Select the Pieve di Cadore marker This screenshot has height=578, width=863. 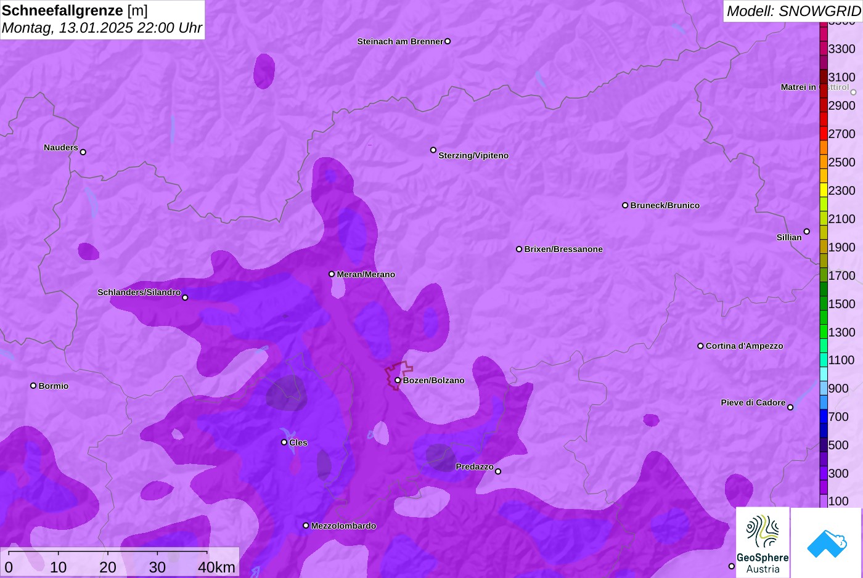pyautogui.click(x=790, y=407)
